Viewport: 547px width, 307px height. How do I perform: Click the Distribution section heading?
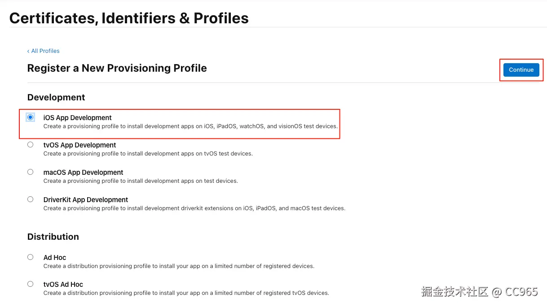click(x=53, y=237)
